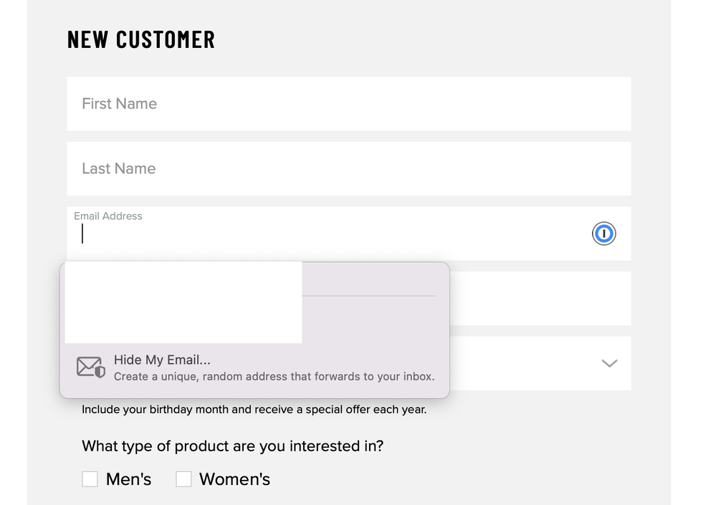Click the birthday month special offer note
This screenshot has height=505, width=716.
coord(254,410)
